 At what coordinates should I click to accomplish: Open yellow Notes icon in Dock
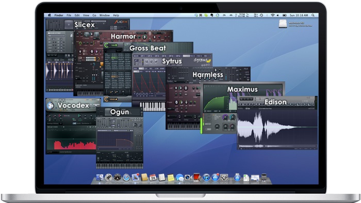(171, 177)
